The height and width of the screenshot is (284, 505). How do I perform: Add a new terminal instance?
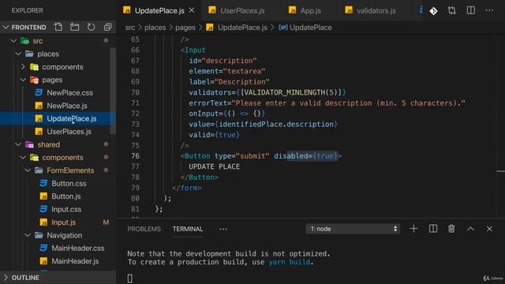click(413, 229)
